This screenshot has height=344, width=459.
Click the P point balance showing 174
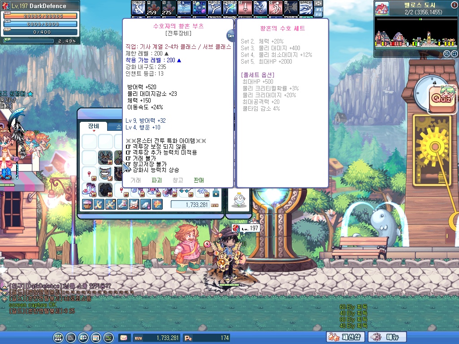207,338
